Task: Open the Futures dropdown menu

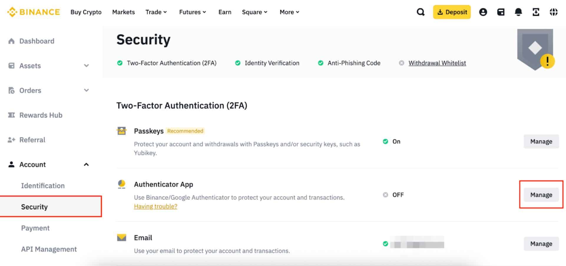Action: coord(192,12)
